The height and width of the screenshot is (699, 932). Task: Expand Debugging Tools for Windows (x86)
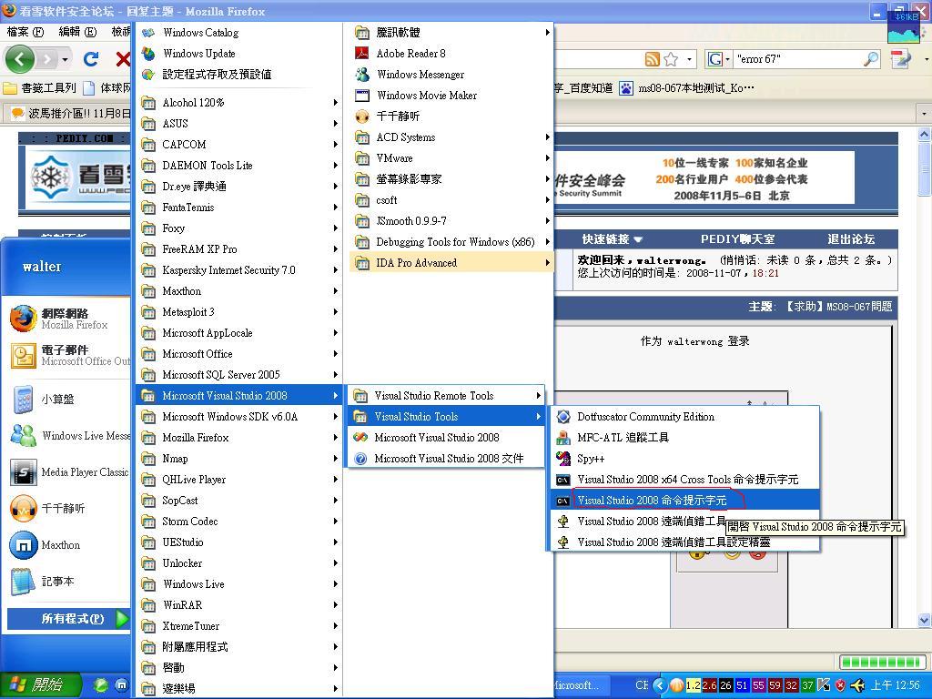(451, 242)
